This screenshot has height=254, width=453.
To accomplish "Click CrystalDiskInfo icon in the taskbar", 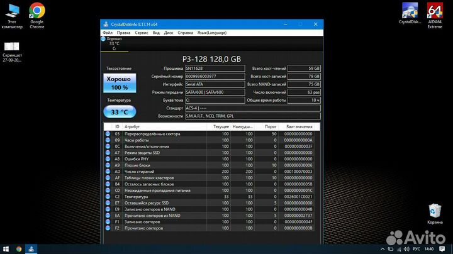I will (x=31, y=249).
